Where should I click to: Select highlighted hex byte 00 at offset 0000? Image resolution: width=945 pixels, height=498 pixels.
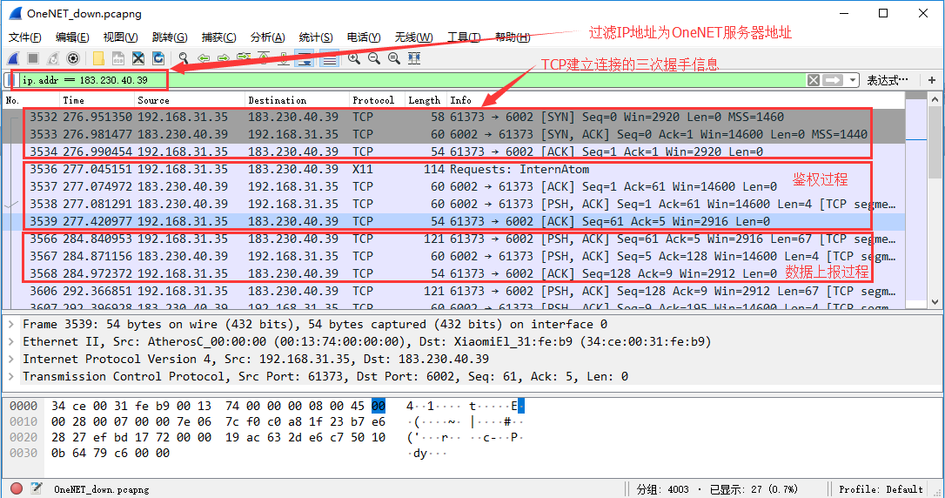[379, 406]
